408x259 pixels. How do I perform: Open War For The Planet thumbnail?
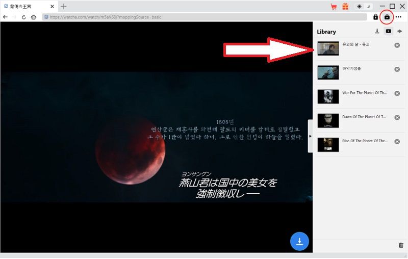[x=328, y=96]
